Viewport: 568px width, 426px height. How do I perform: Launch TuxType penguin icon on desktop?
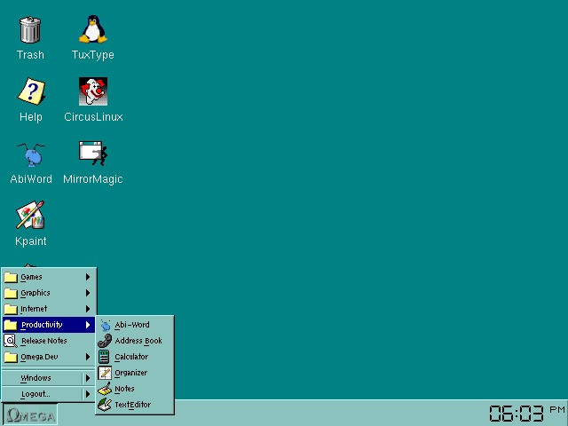tap(93, 29)
